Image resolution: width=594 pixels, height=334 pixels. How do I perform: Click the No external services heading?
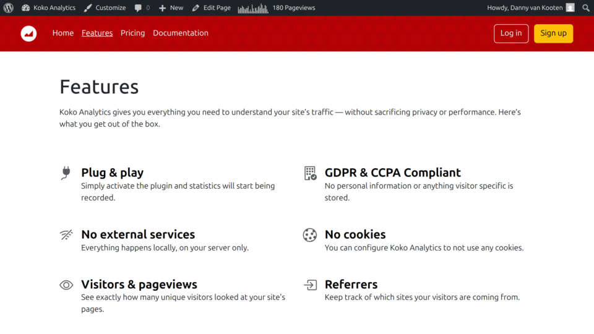[x=138, y=234]
